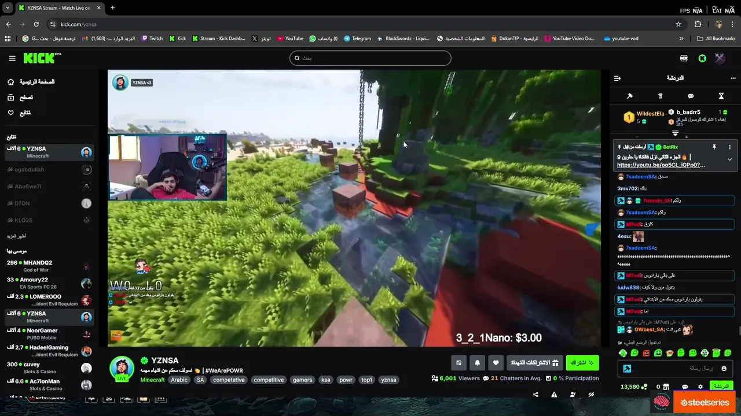Open the Ac7ionMan channel
The image size is (741, 416).
49,385
